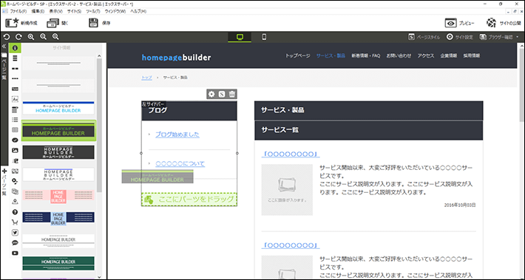The image size is (525, 280).
Task: Select the question mark FAQ parts icon
Action: click(x=15, y=212)
